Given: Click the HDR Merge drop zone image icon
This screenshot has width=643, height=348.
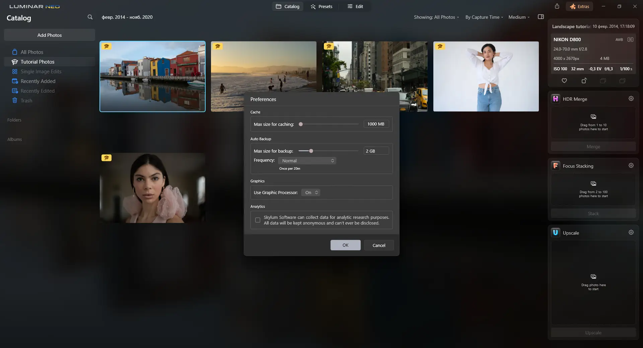Looking at the screenshot, I should tap(593, 116).
